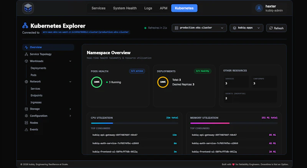The width and height of the screenshot is (307, 168).
Task: Click the green auto-refresh status dot
Action: (145, 28)
